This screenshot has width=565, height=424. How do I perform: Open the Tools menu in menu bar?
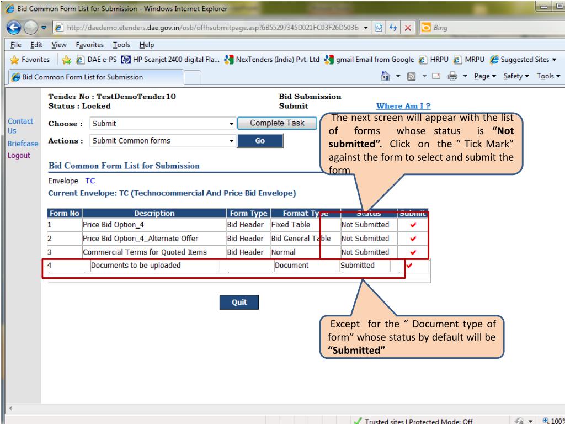121,45
